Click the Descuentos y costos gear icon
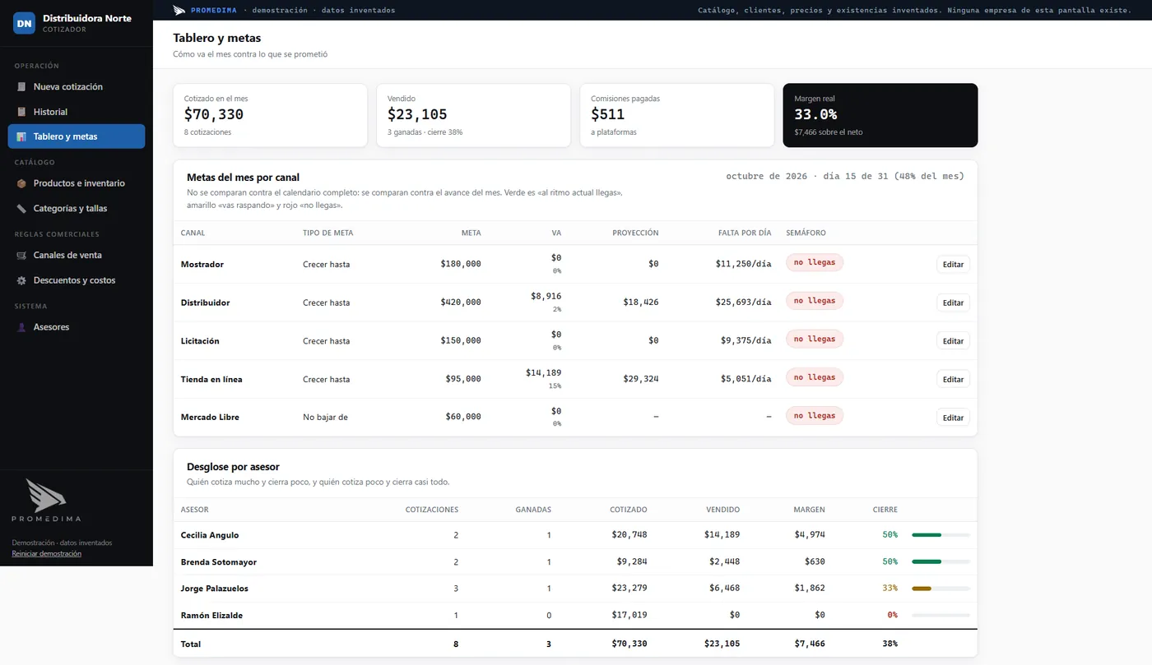 21,280
